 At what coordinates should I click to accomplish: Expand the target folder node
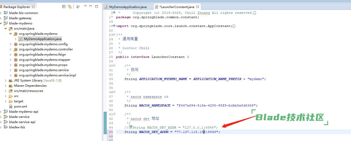[6, 101]
